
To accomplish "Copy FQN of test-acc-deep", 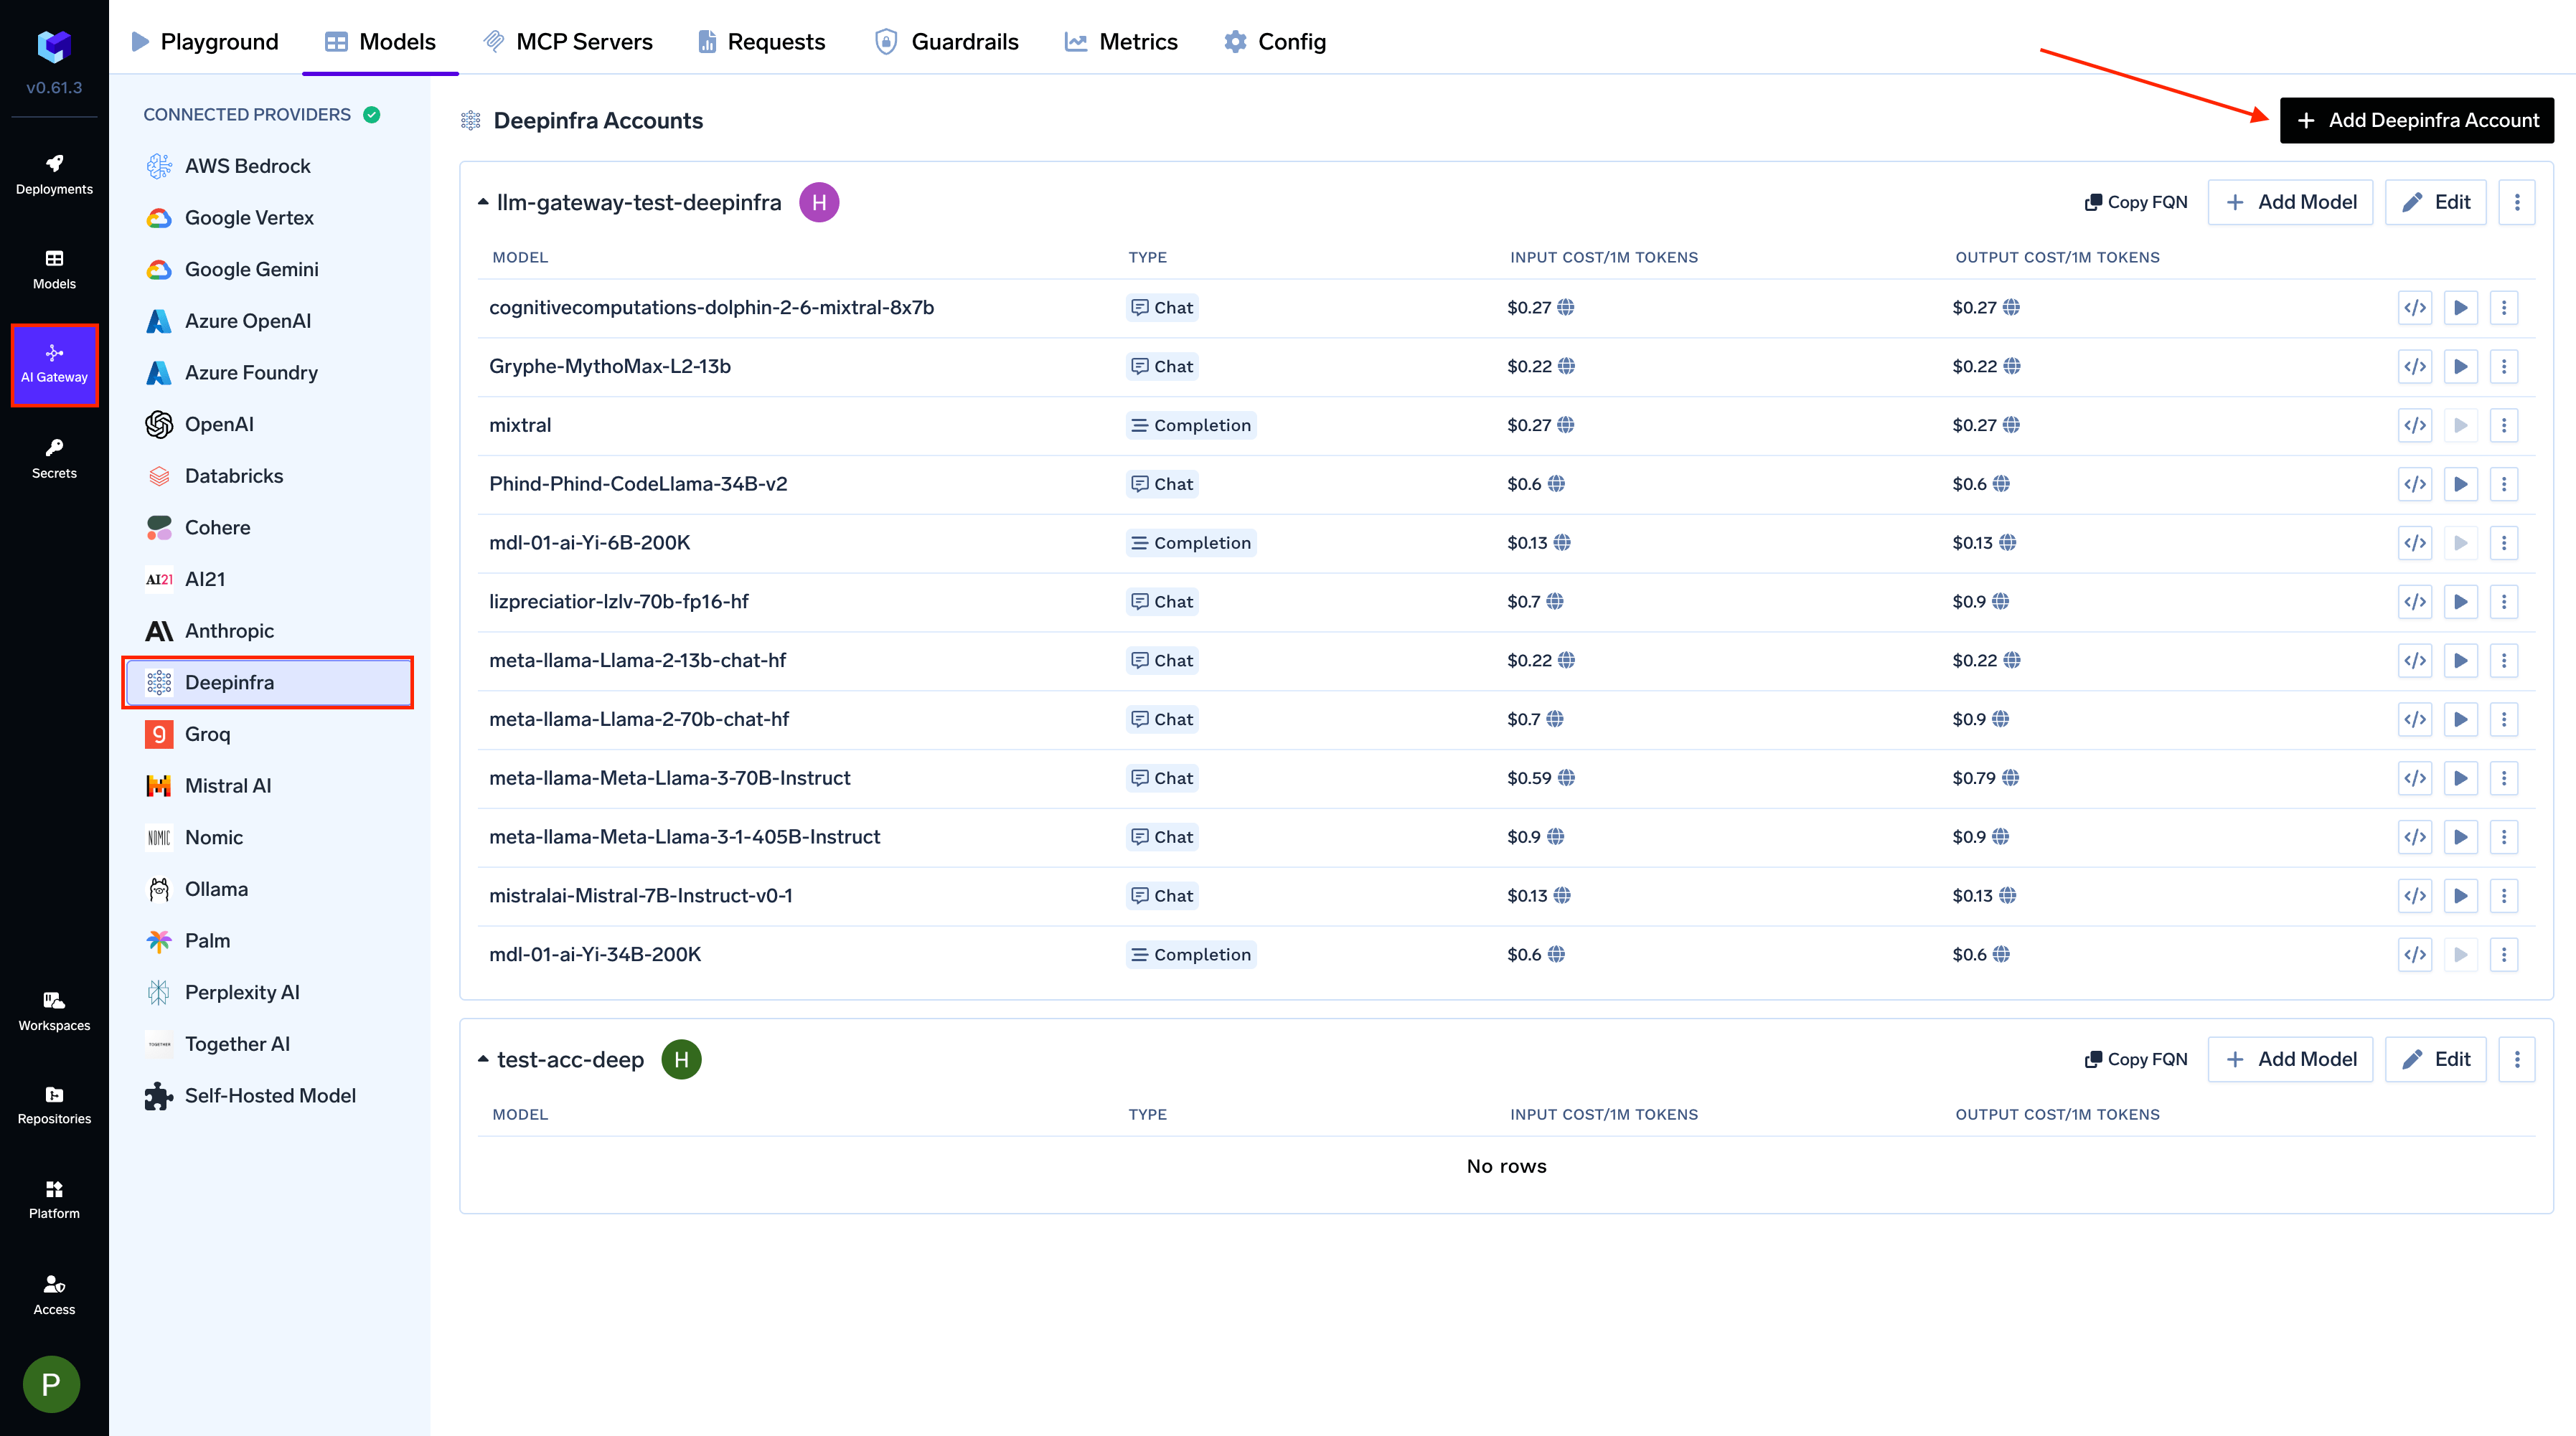I will tap(2136, 1059).
